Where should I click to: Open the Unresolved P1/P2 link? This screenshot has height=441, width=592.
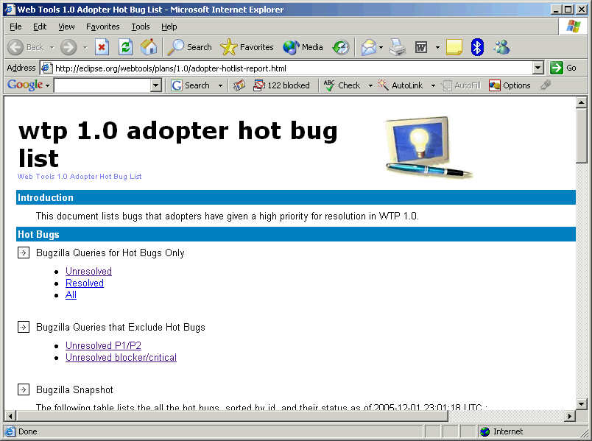click(103, 345)
